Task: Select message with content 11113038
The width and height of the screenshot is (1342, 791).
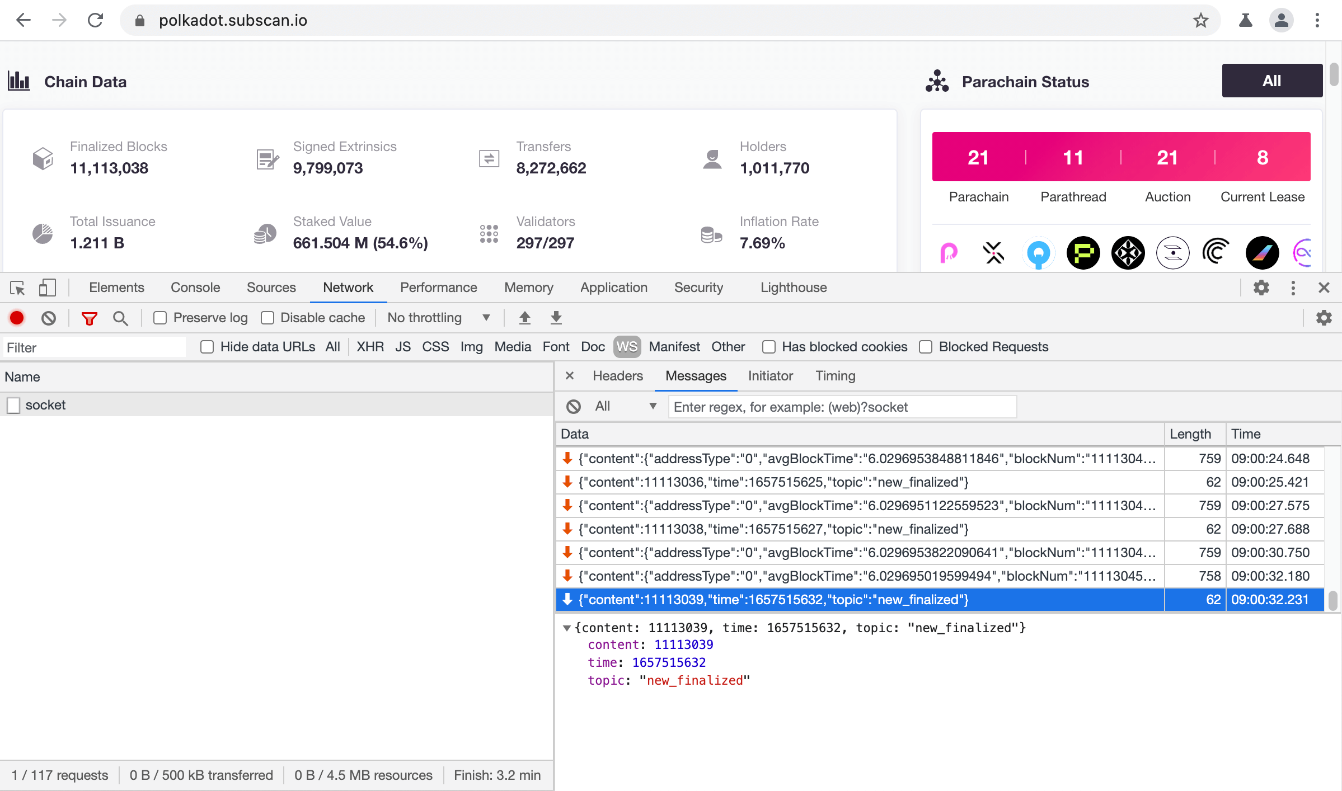Action: point(940,529)
